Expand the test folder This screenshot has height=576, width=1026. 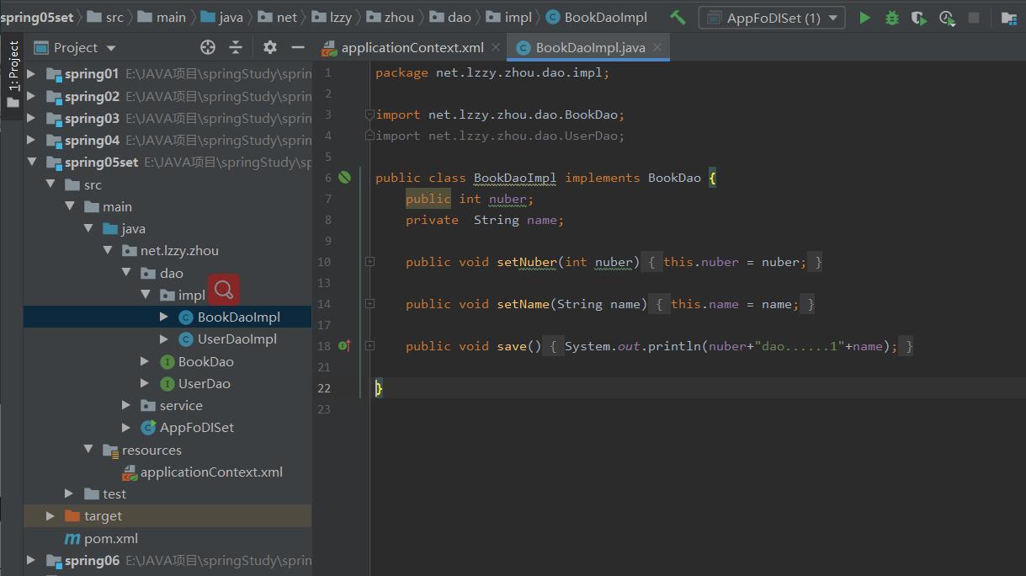pos(69,494)
